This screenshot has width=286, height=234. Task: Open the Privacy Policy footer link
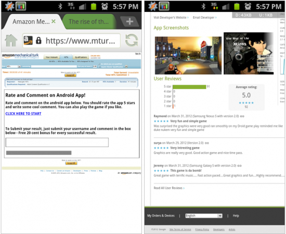coord(202,229)
